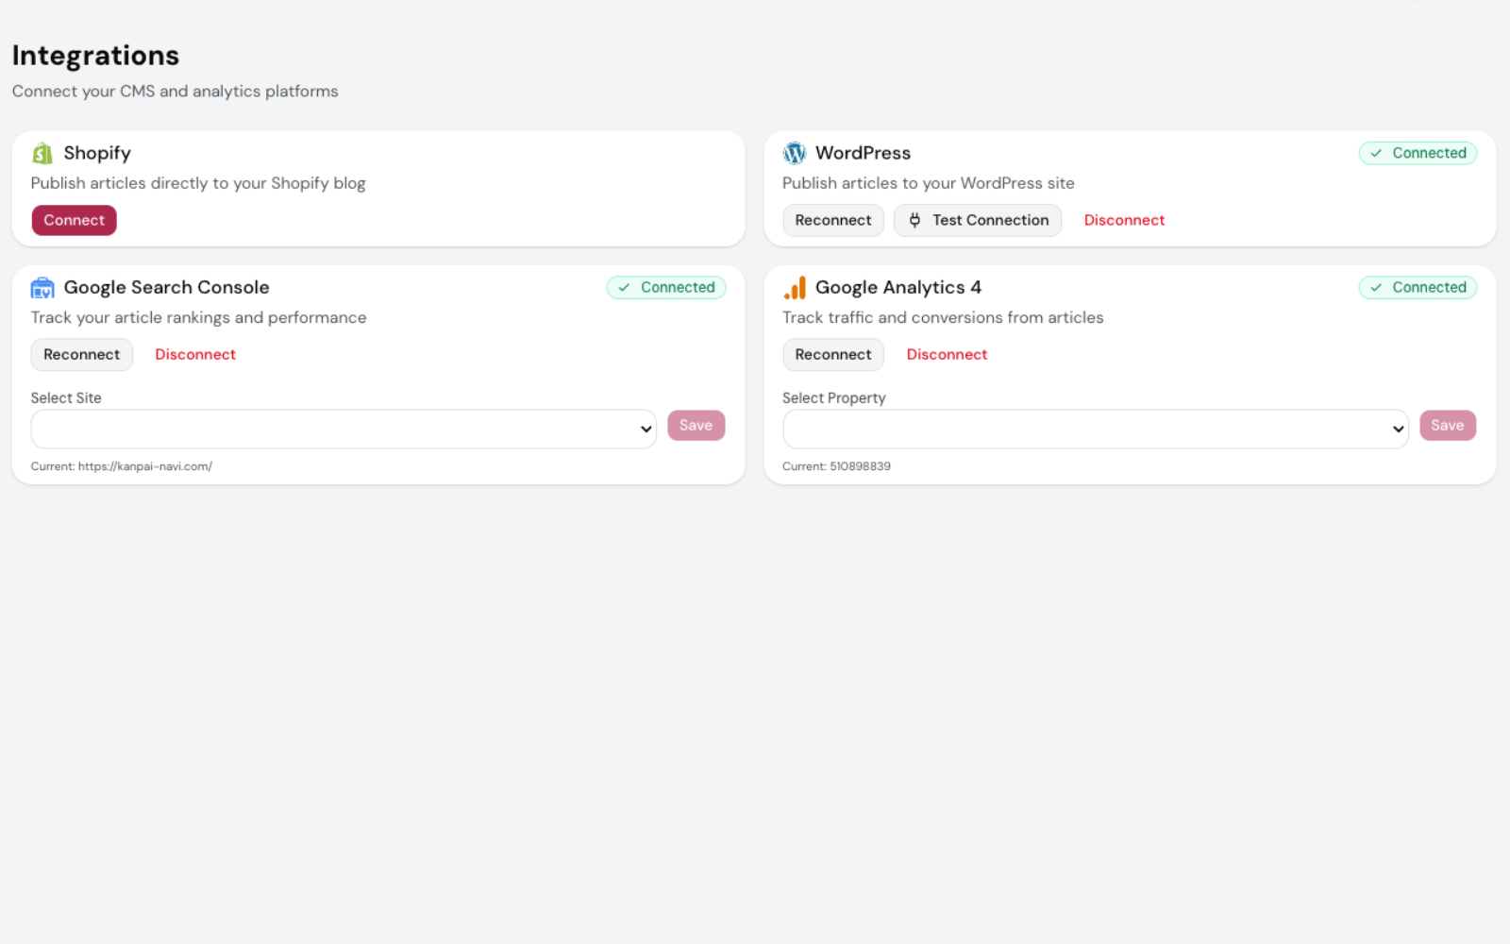Click the checkmark in WordPress Connected badge
This screenshot has width=1510, height=944.
[1376, 153]
